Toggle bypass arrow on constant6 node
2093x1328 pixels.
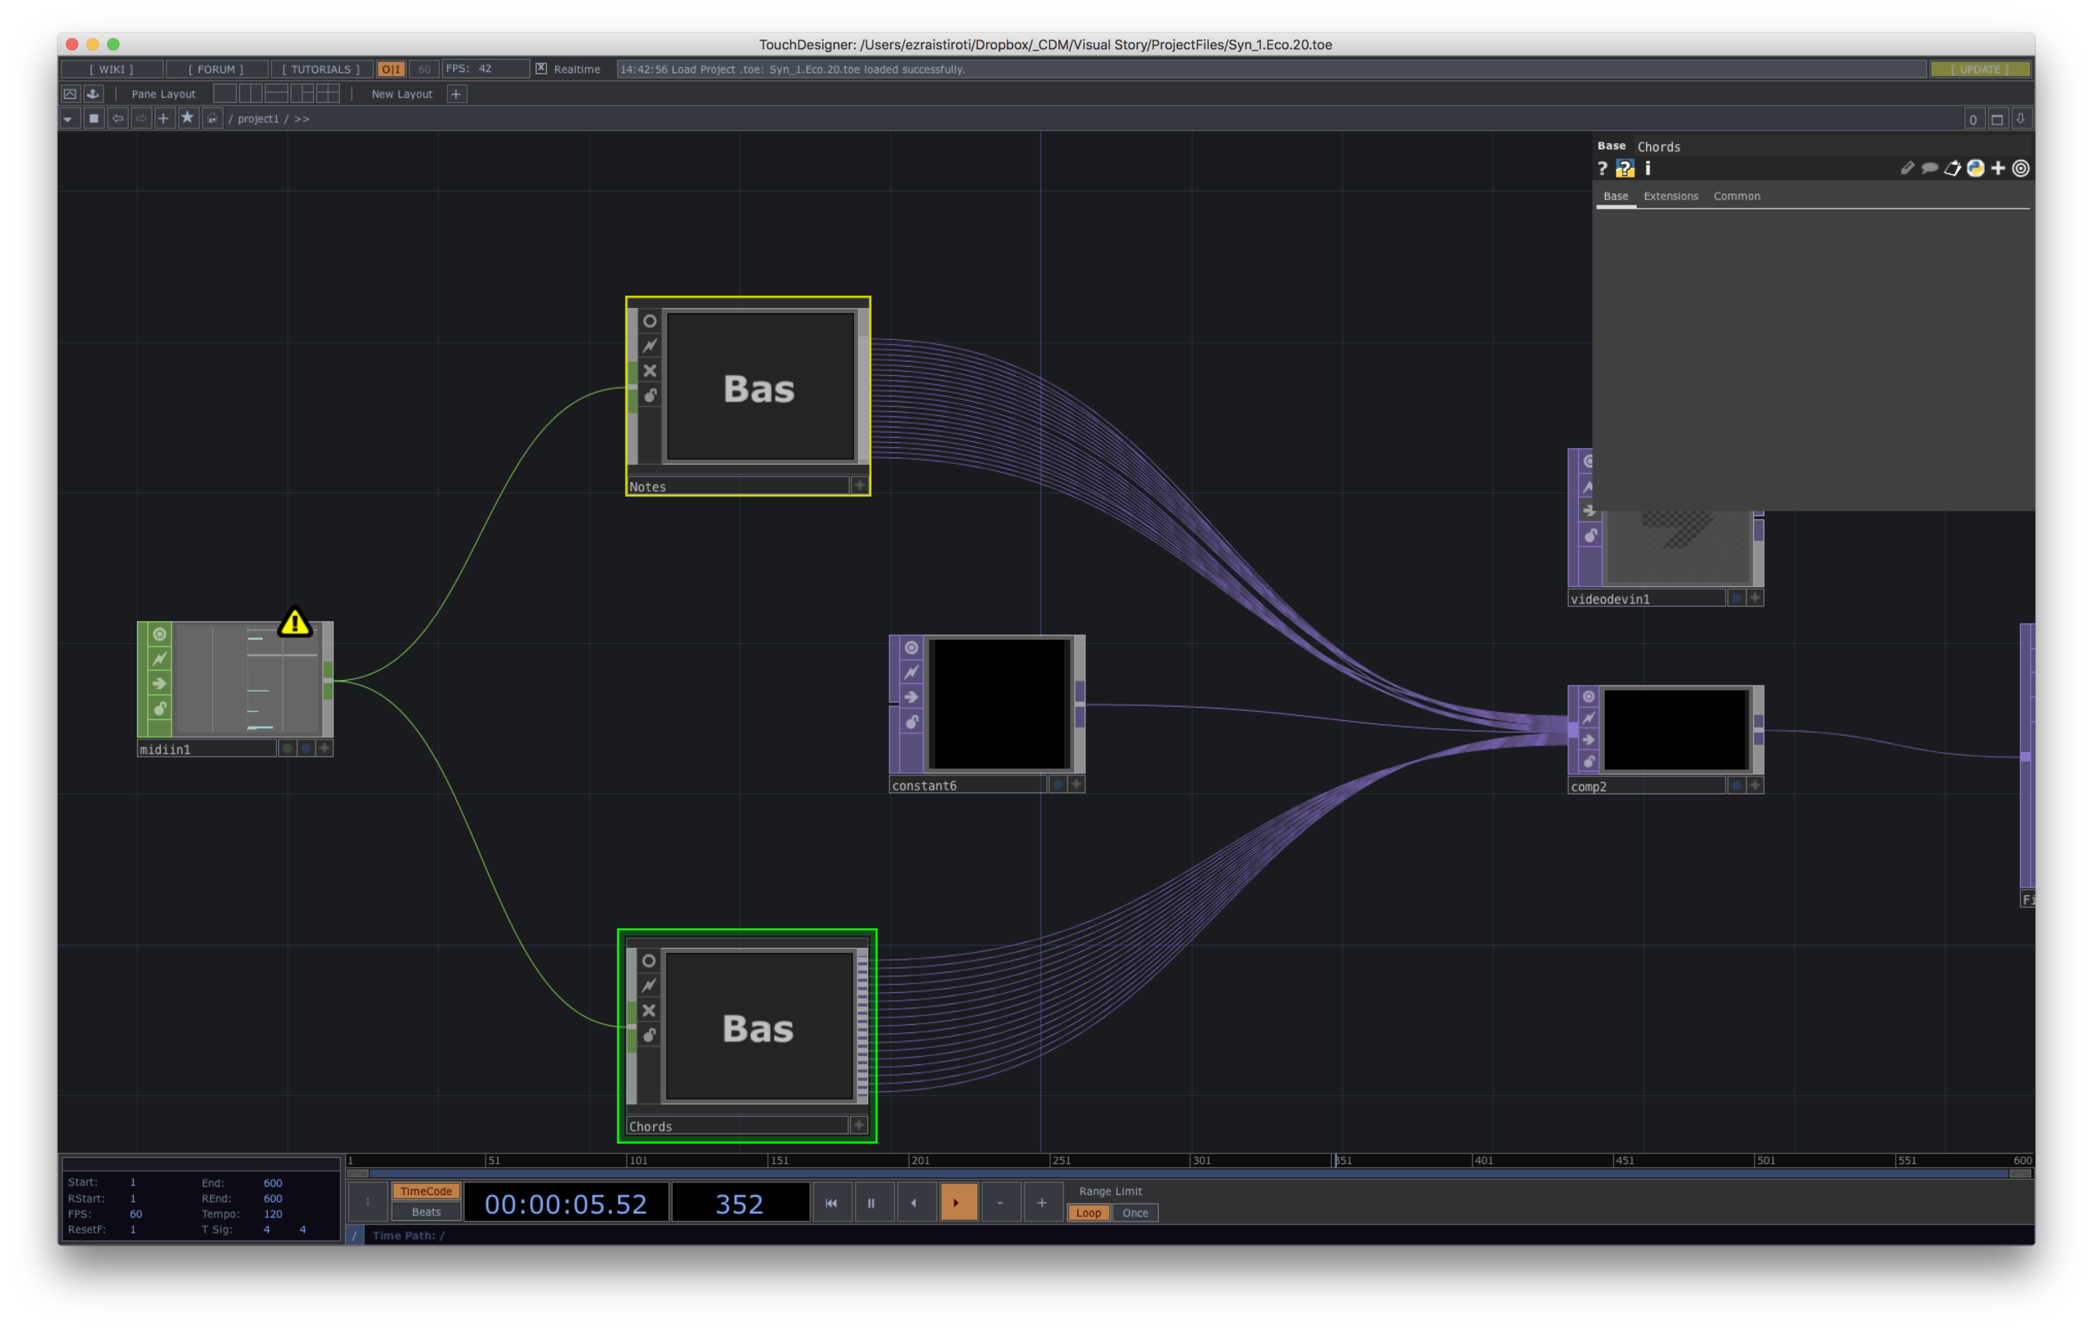coord(911,697)
